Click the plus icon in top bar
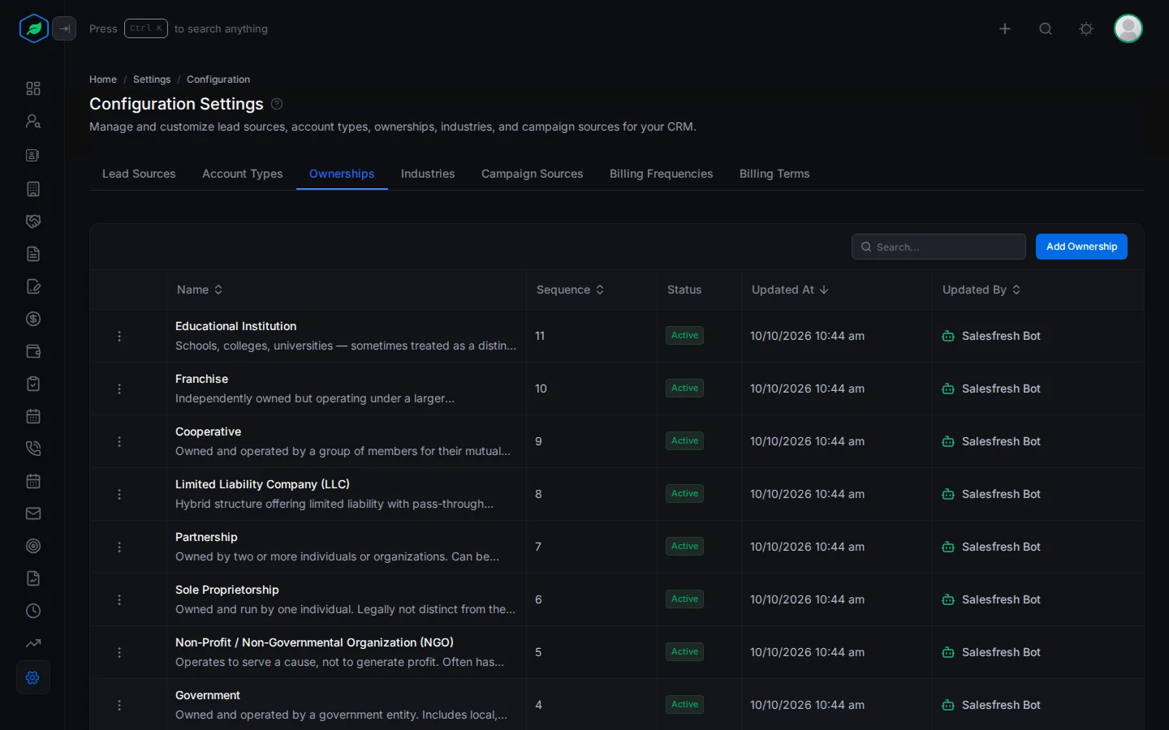This screenshot has height=730, width=1169. click(x=1005, y=28)
